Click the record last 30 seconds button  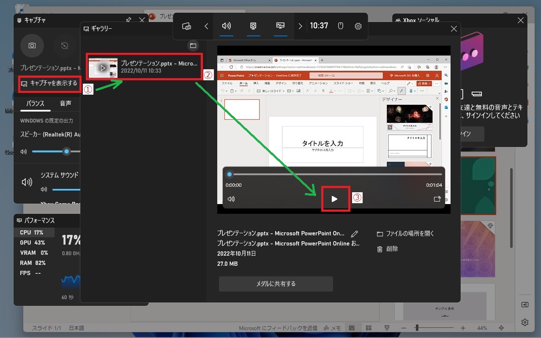65,46
